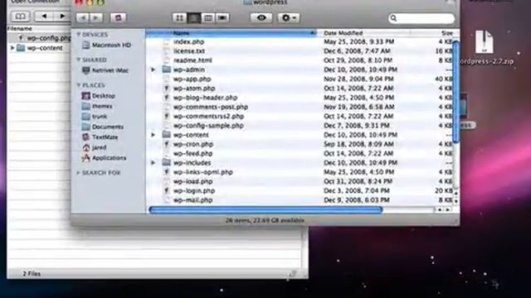Switch Finder to list view
Image resolution: width=531 pixels, height=298 pixels.
click(193, 18)
